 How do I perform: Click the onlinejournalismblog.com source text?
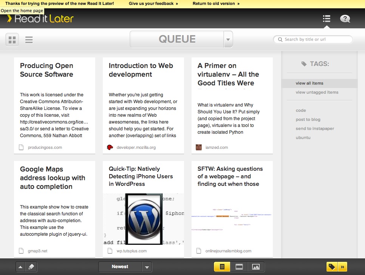pyautogui.click(x=228, y=251)
